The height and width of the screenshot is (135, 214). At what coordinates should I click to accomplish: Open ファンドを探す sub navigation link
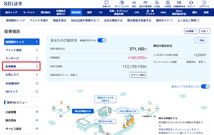coord(39,21)
